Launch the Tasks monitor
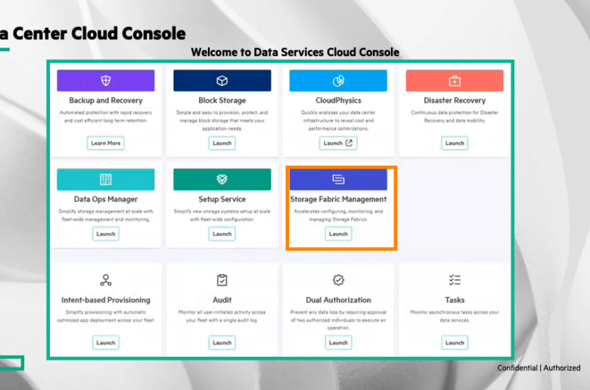This screenshot has height=390, width=590. [455, 342]
